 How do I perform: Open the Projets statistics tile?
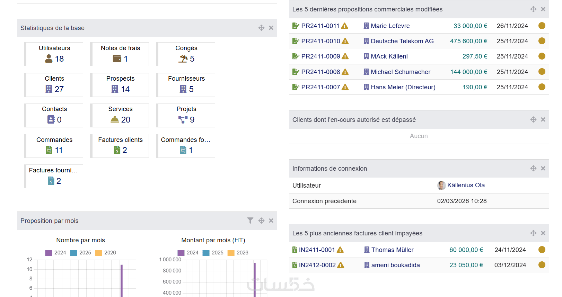186,115
